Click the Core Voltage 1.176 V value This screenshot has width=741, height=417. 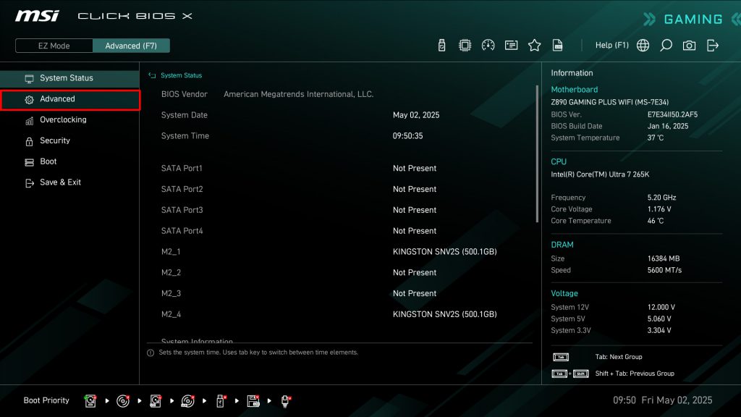coord(659,209)
